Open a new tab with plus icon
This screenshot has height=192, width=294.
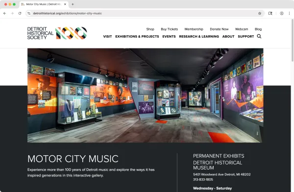click(73, 4)
